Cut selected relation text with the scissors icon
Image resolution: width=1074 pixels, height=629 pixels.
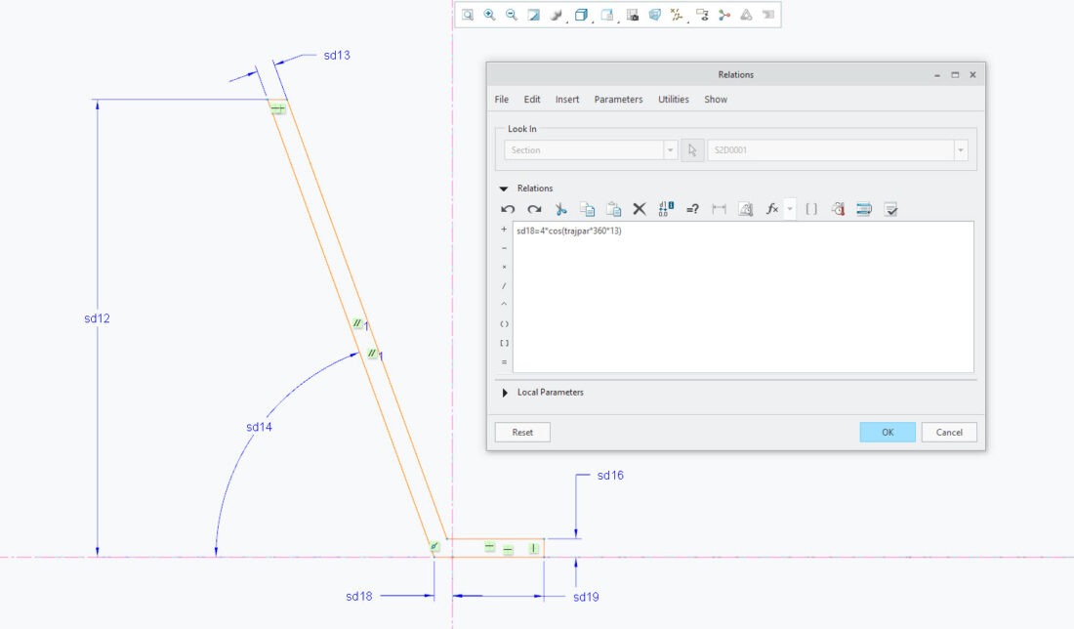pyautogui.click(x=560, y=208)
